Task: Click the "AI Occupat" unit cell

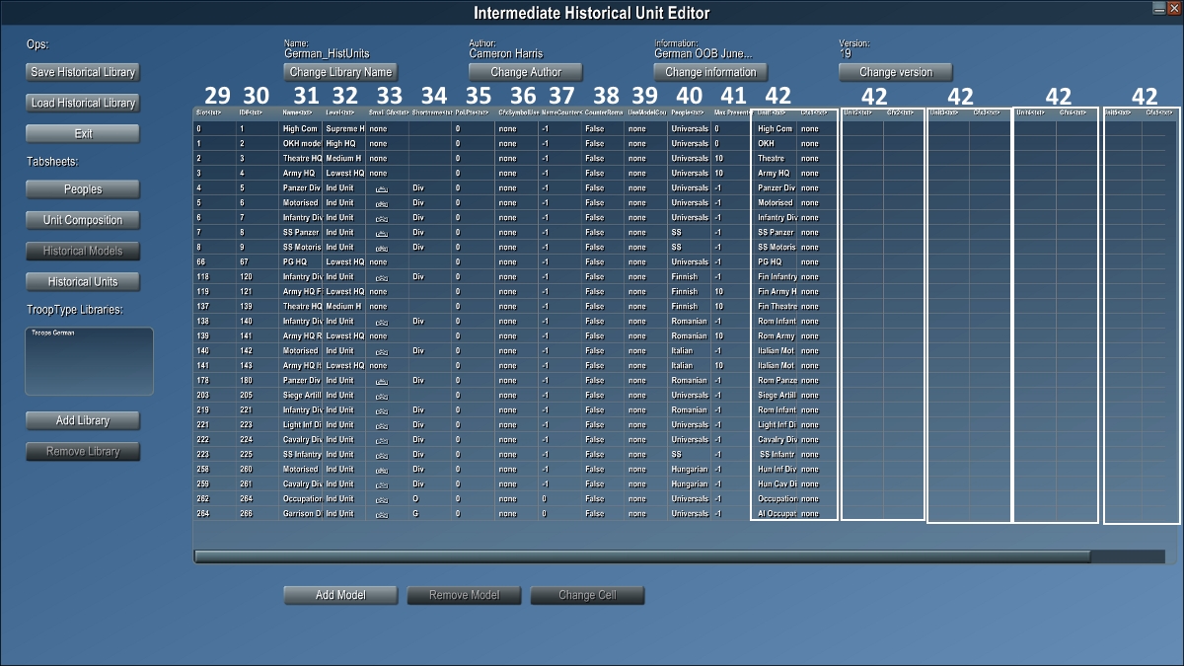Action: (x=777, y=514)
